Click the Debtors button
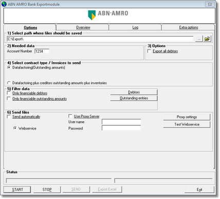This screenshot has width=220, height=199. (134, 92)
